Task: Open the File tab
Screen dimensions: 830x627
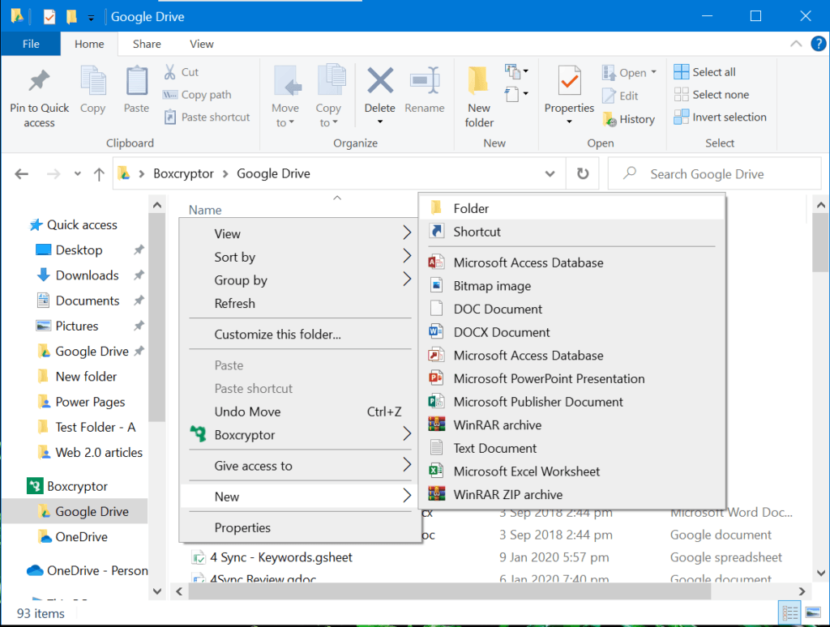Action: (x=31, y=44)
